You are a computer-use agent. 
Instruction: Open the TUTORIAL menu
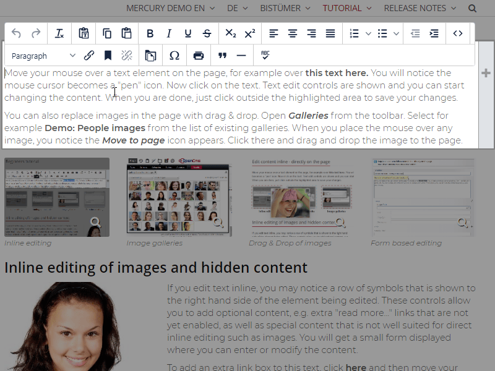click(x=343, y=8)
